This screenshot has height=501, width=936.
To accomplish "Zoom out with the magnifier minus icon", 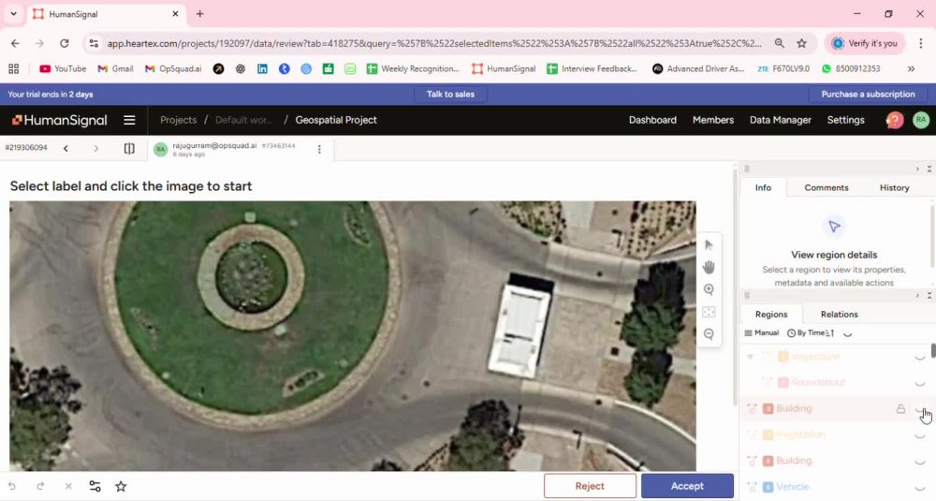I will coord(709,333).
